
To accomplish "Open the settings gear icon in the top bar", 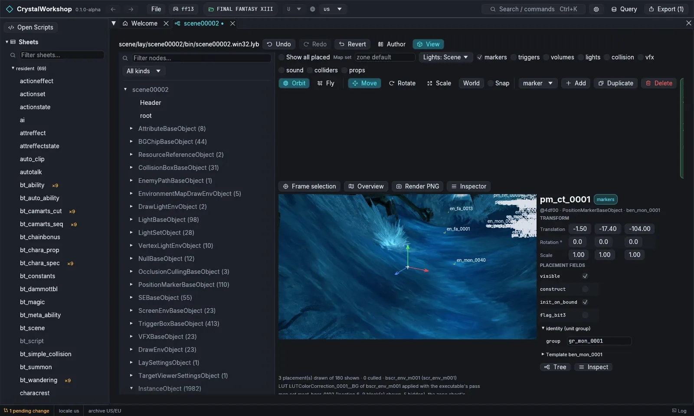I will click(596, 9).
